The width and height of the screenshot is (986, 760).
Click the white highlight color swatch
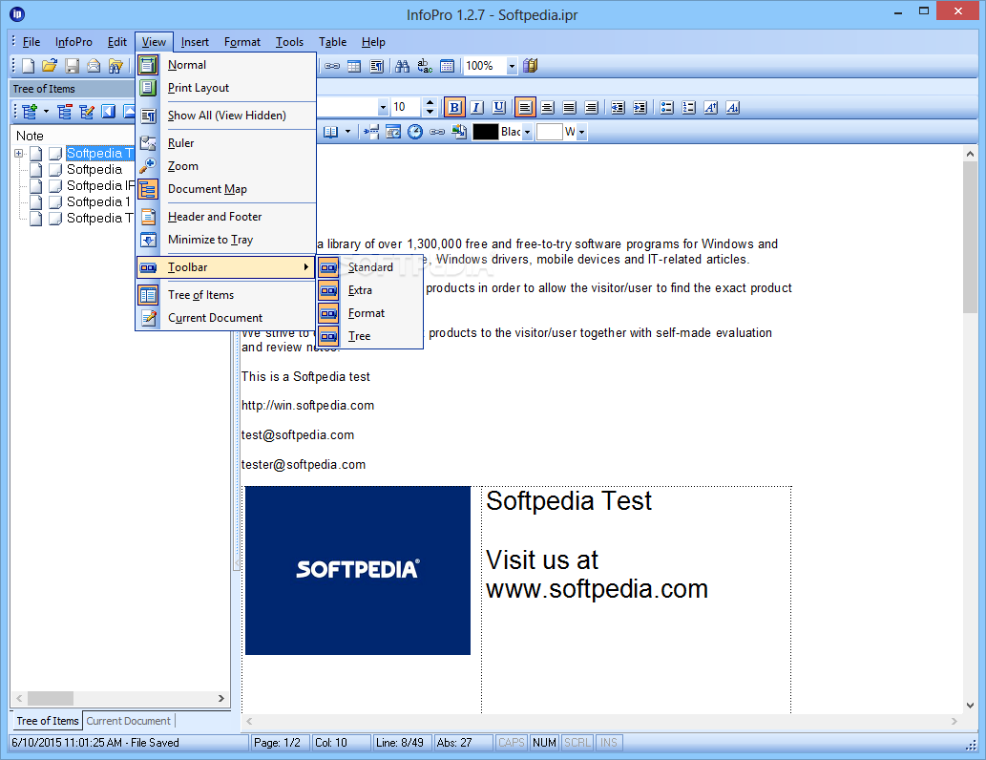click(x=549, y=132)
